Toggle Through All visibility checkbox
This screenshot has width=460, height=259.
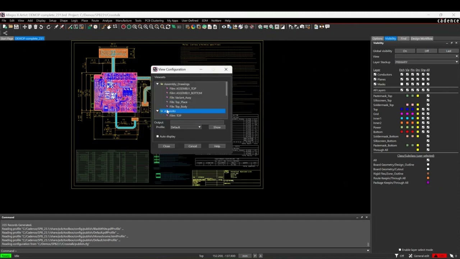(x=428, y=150)
